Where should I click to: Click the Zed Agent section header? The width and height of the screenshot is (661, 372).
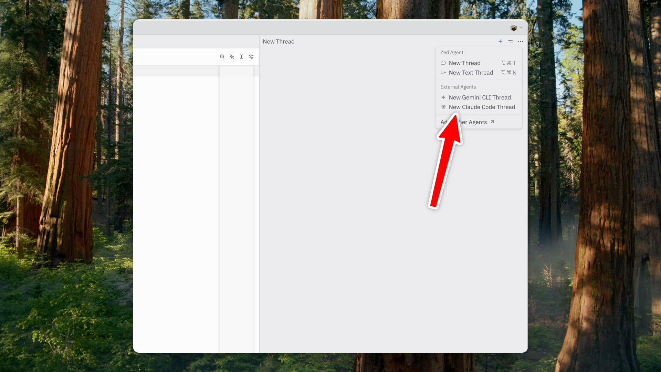coord(452,52)
